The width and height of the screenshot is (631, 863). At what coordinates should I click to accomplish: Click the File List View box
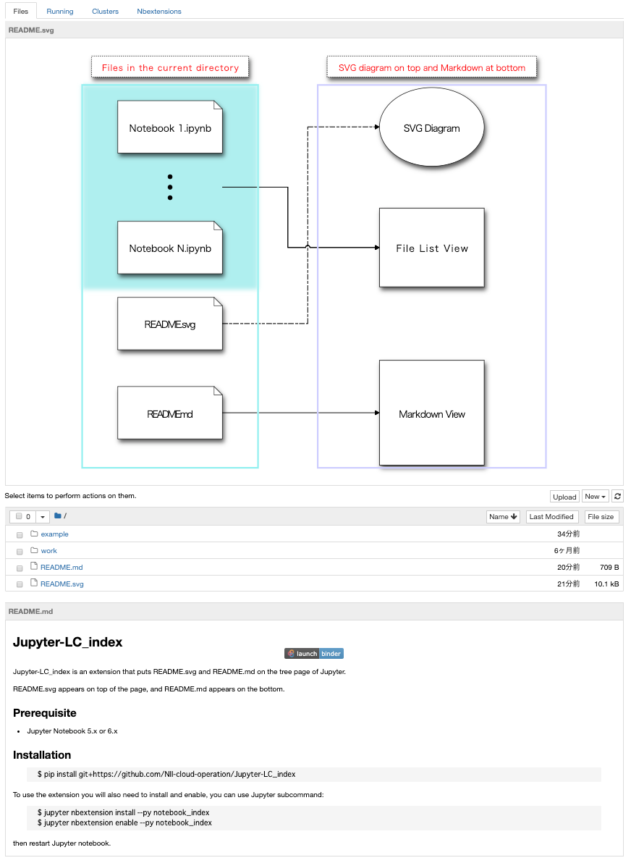coord(432,248)
